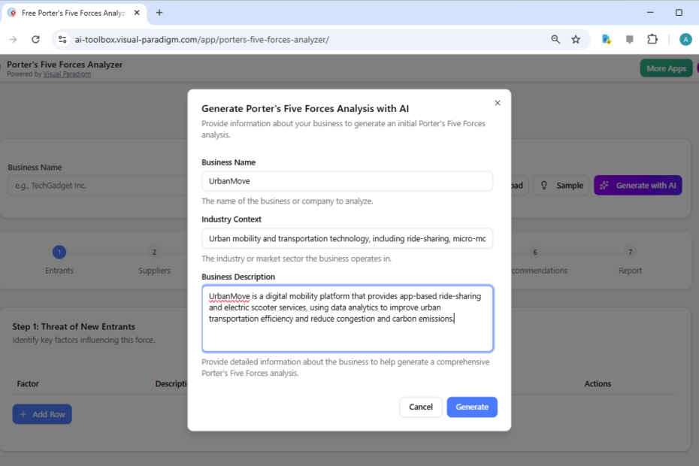Viewport: 699px width, 466px height.
Task: Reload the page with the refresh icon
Action: 35,40
